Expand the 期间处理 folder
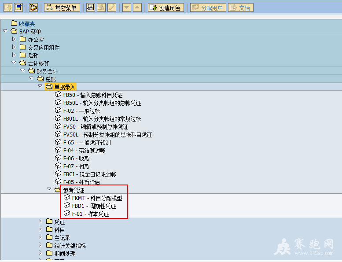342x262 pixels. pyautogui.click(x=40, y=253)
